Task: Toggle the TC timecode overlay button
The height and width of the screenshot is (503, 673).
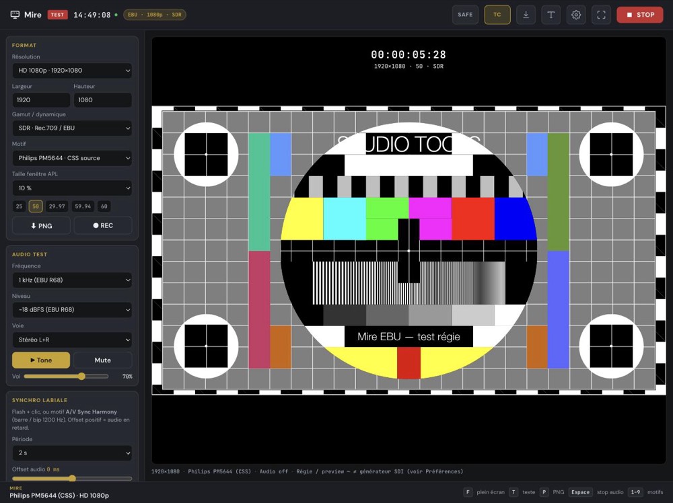Action: (x=497, y=15)
